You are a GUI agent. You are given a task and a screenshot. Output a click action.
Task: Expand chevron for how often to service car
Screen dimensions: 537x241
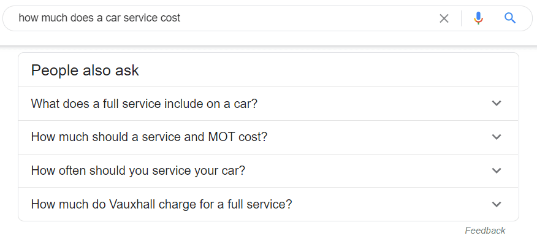(497, 170)
